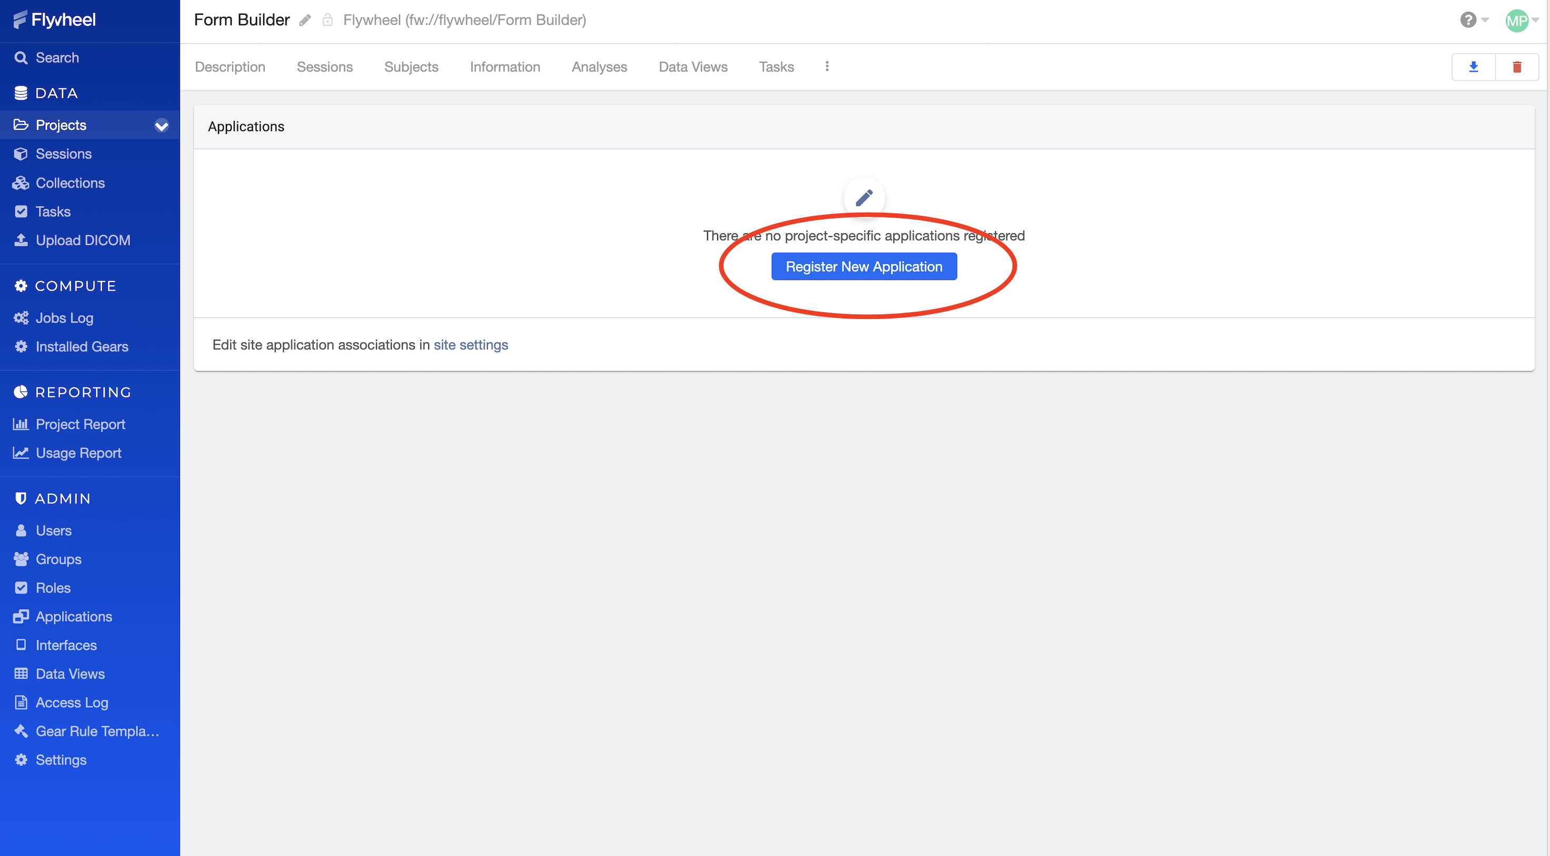Click the Collections cubes icon
This screenshot has width=1550, height=856.
coord(21,183)
